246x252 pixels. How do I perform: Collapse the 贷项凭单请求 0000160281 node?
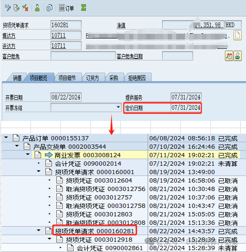click(39, 230)
